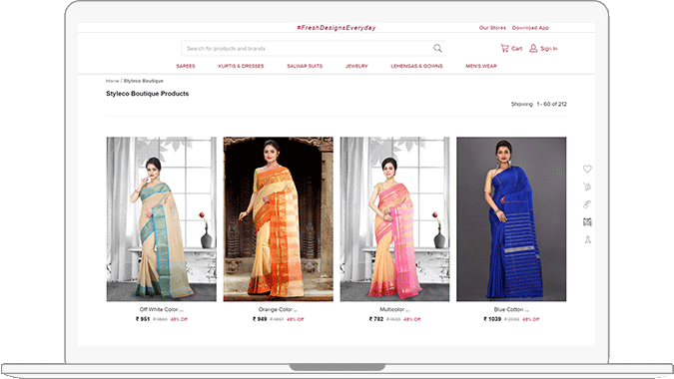This screenshot has width=674, height=379.
Task: Click the ₹ 1039 price
Action: (492, 319)
